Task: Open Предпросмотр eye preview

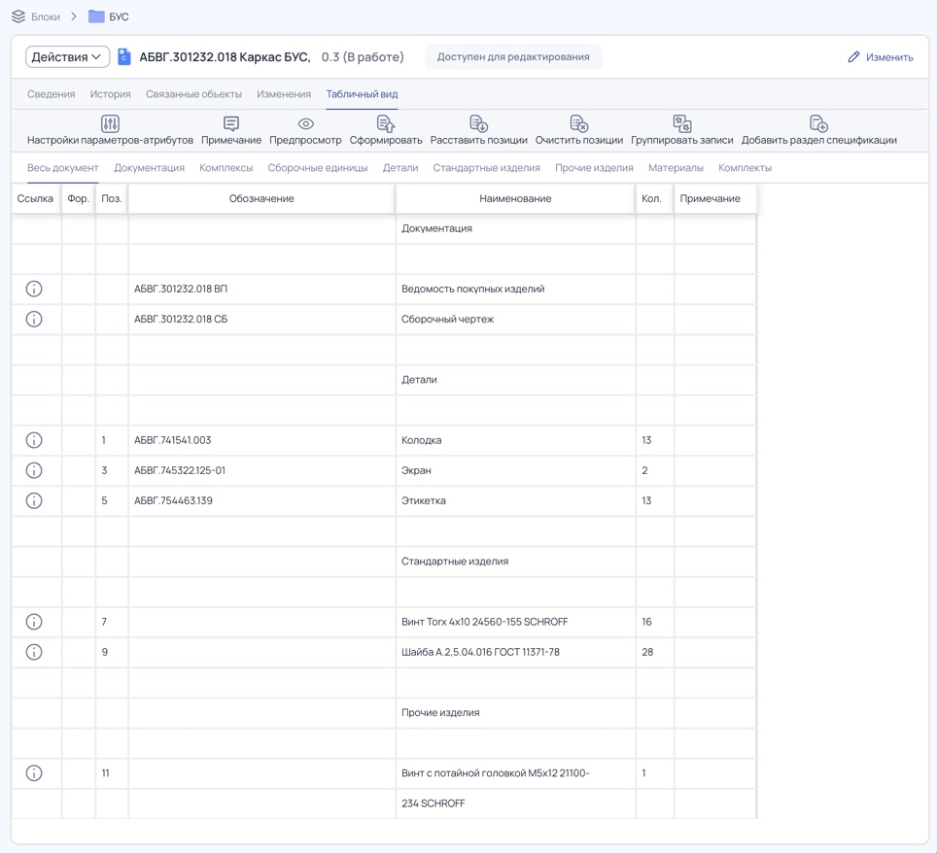Action: (x=305, y=123)
